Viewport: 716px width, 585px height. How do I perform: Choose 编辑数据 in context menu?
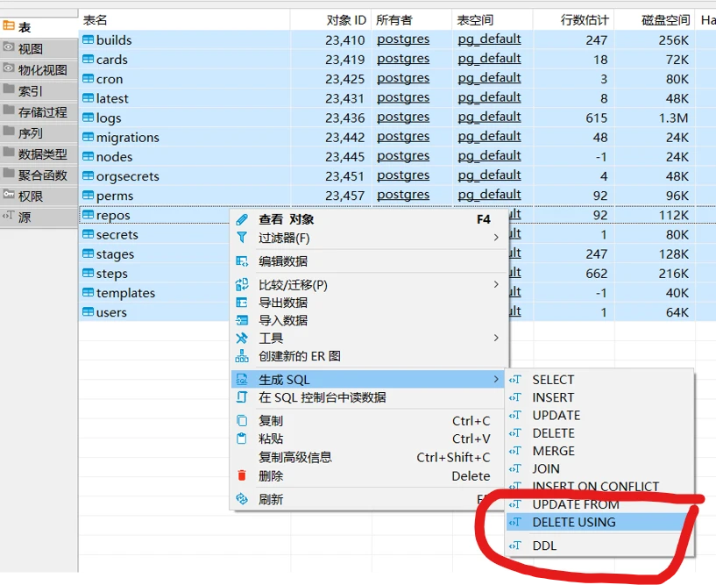click(x=369, y=261)
